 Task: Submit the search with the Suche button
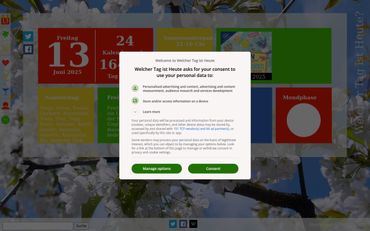(x=81, y=226)
